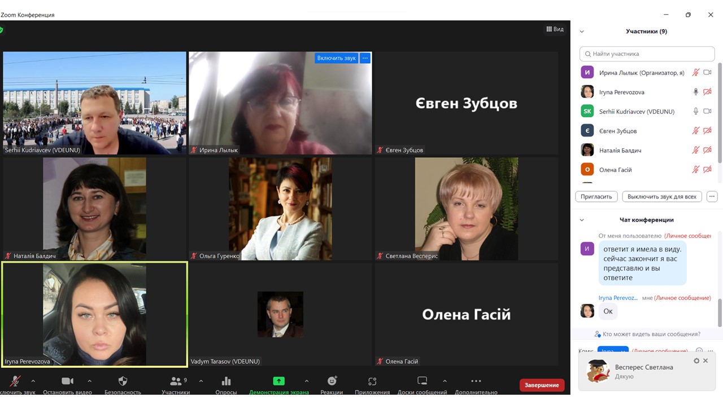The height and width of the screenshot is (406, 723).
Task: Collapse the Участники (9) panel chevron
Action: (582, 32)
